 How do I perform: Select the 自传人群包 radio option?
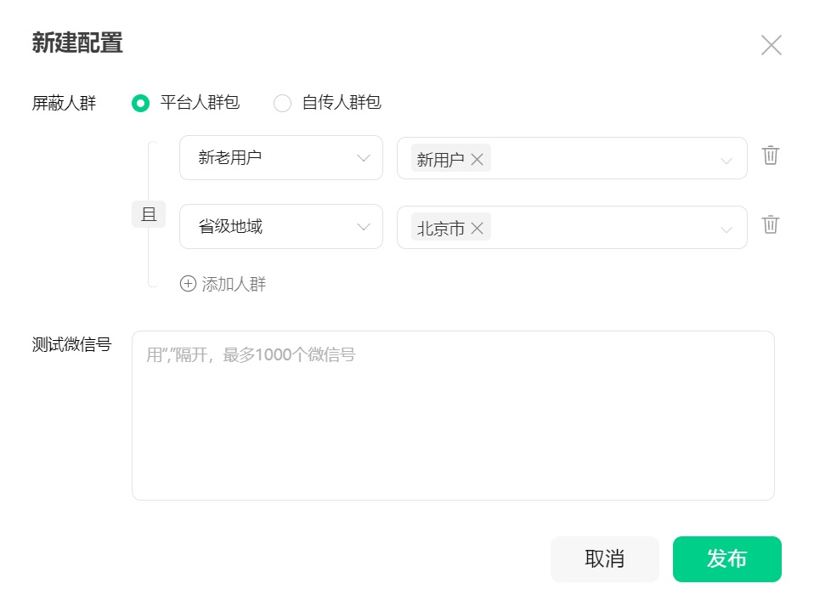tap(282, 102)
